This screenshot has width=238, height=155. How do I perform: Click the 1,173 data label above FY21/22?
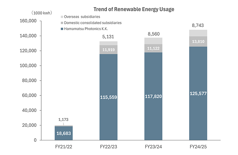[x=64, y=119]
